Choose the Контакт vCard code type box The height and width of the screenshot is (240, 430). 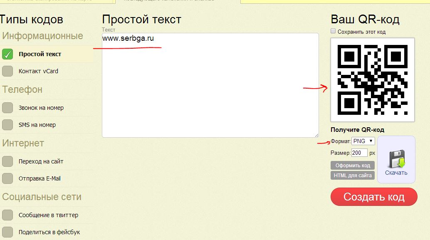[8, 71]
